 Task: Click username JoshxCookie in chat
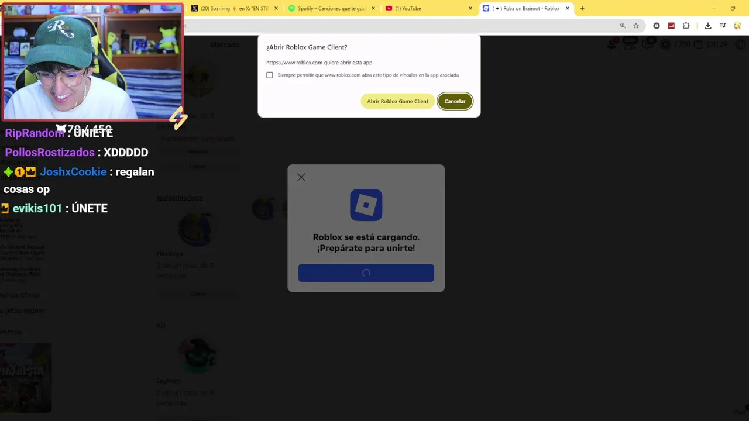coord(73,172)
